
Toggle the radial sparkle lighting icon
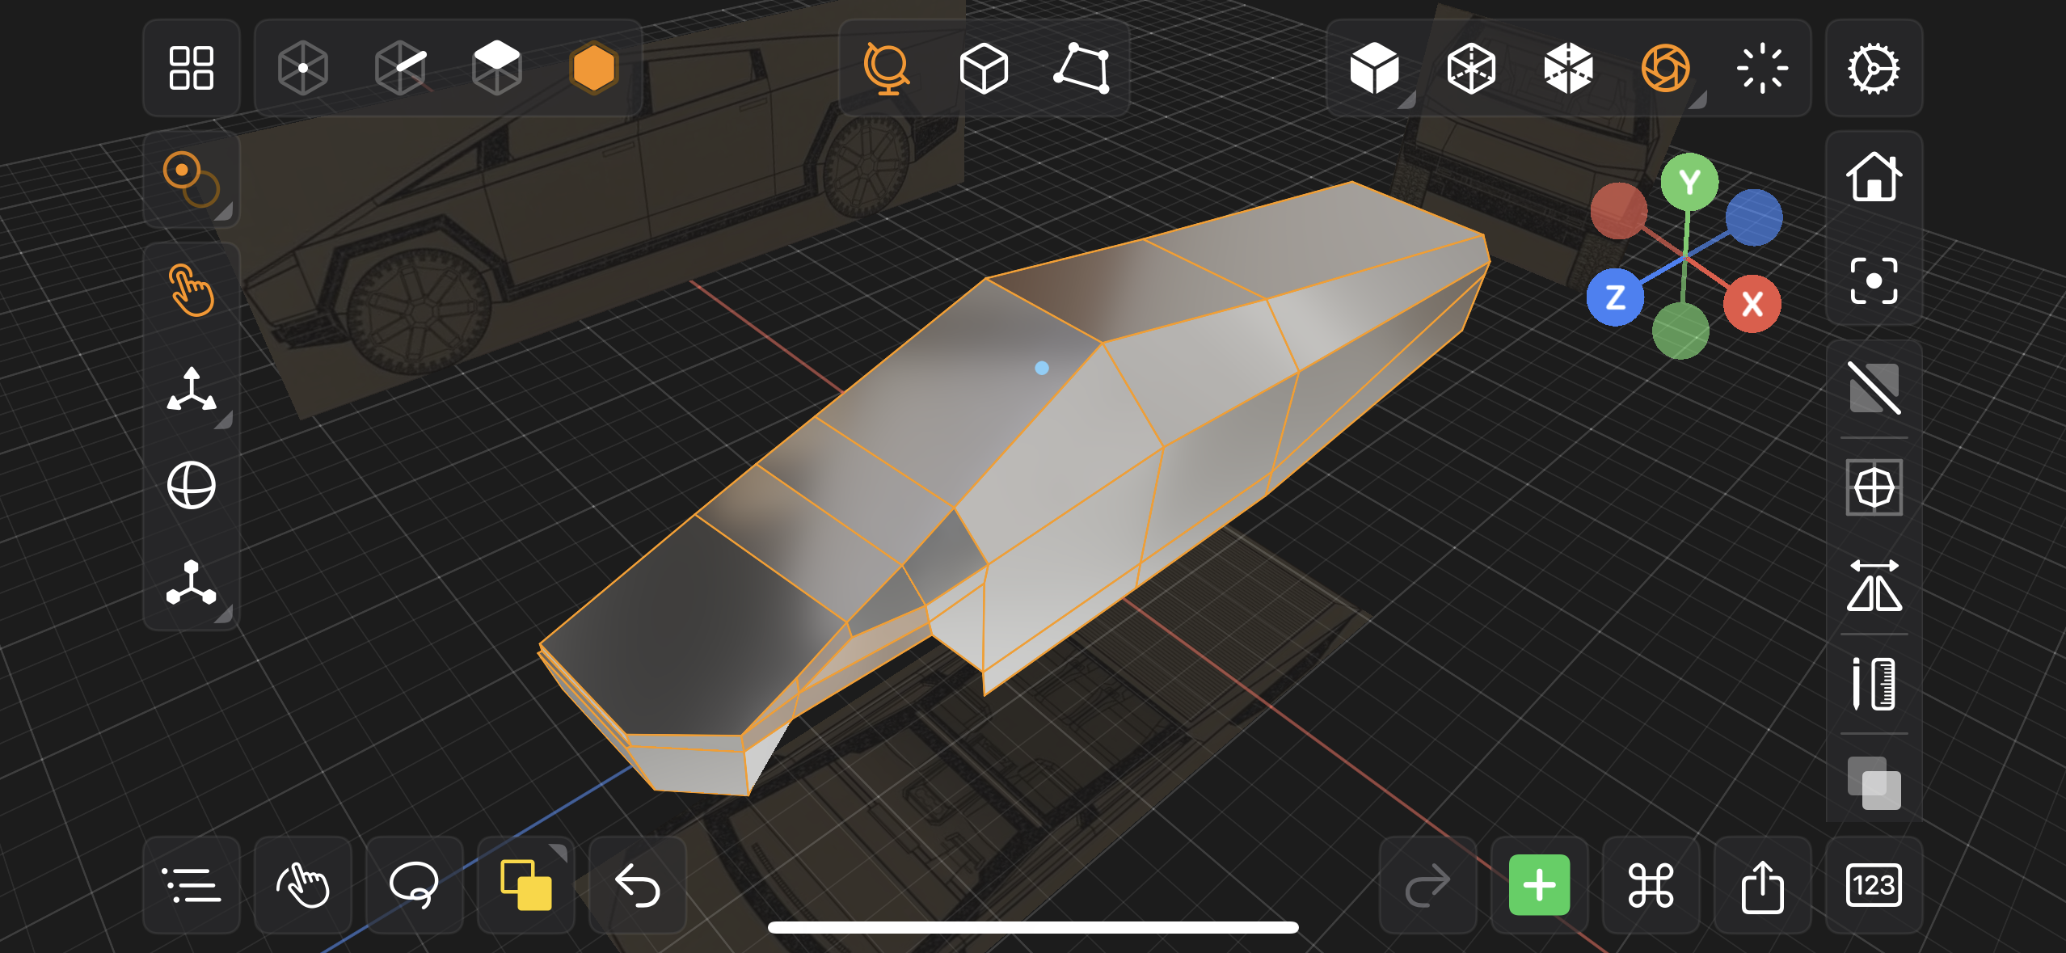click(x=1762, y=68)
